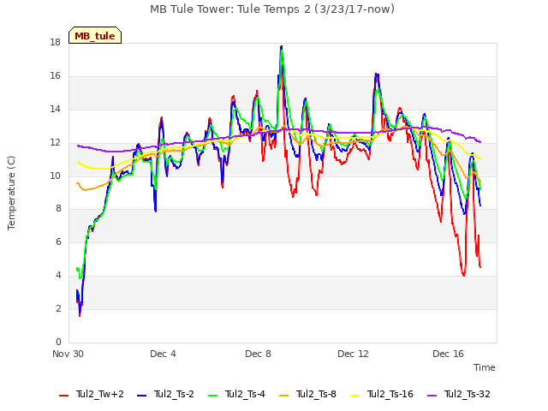Click the 2 y-axis tick label
This screenshot has height=411, width=548.
58,308
